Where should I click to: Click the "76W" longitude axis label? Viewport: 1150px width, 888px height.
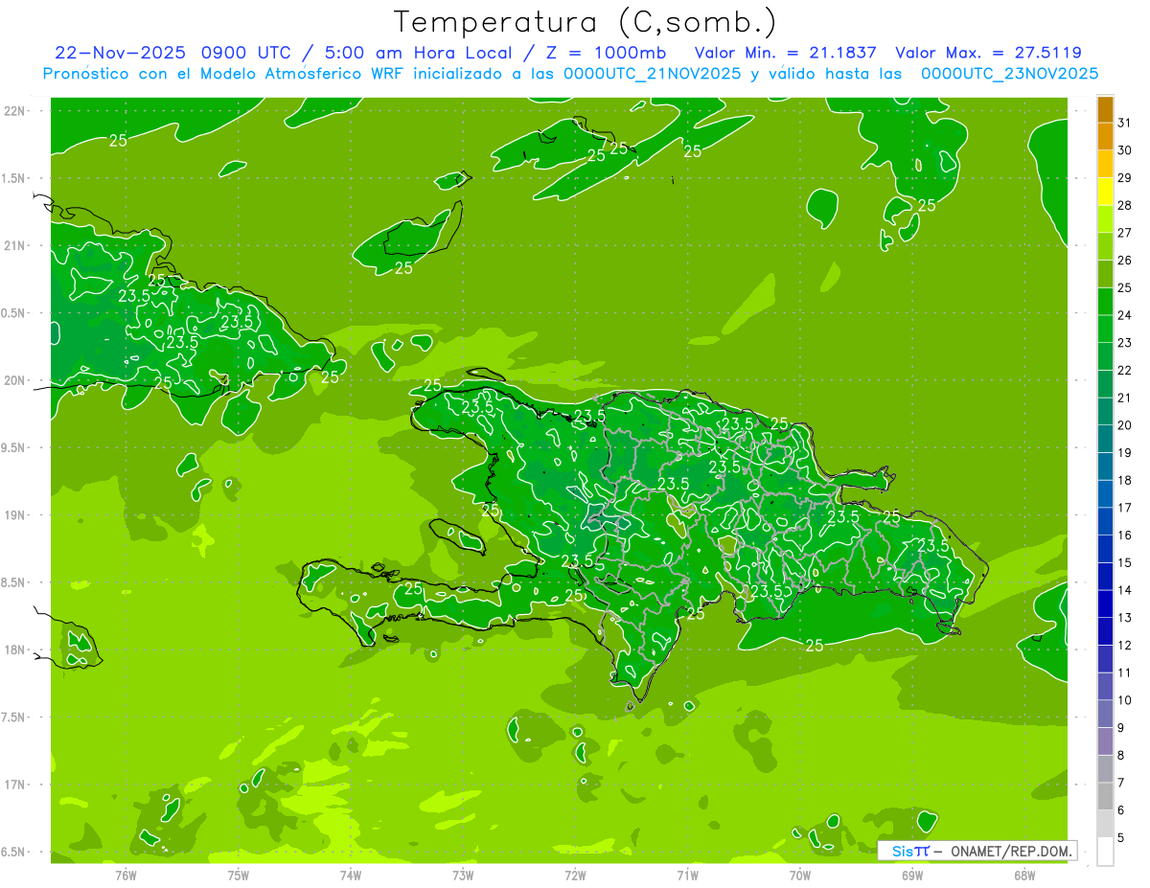coord(126,875)
